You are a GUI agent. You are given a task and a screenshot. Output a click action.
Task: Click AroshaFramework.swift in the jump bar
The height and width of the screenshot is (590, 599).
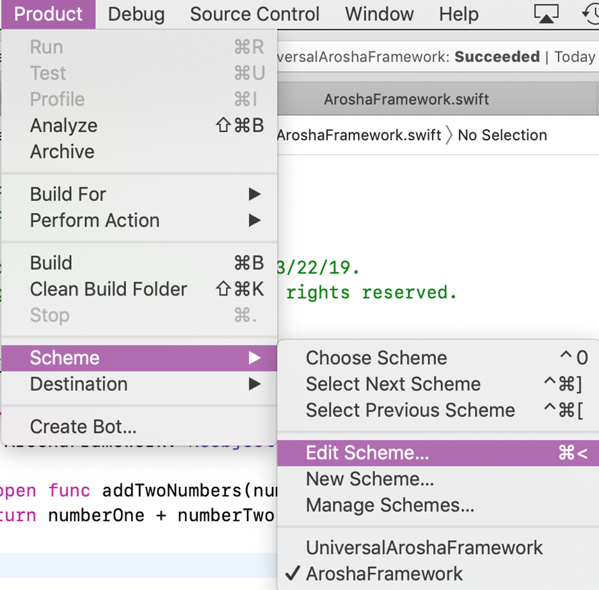coord(359,135)
